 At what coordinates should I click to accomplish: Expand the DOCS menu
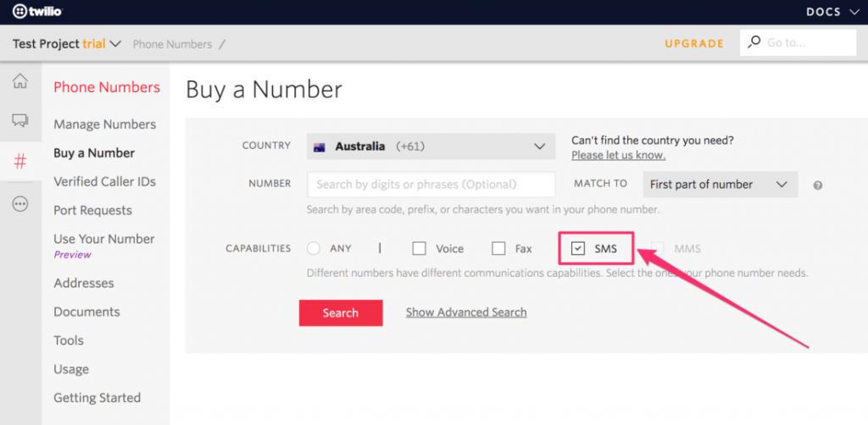(831, 12)
